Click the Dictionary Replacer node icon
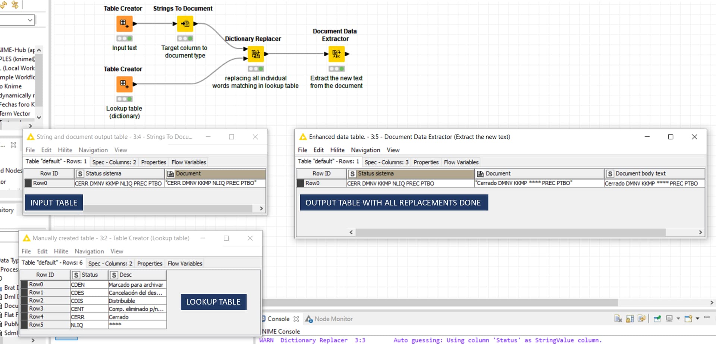The image size is (716, 344). coord(256,54)
